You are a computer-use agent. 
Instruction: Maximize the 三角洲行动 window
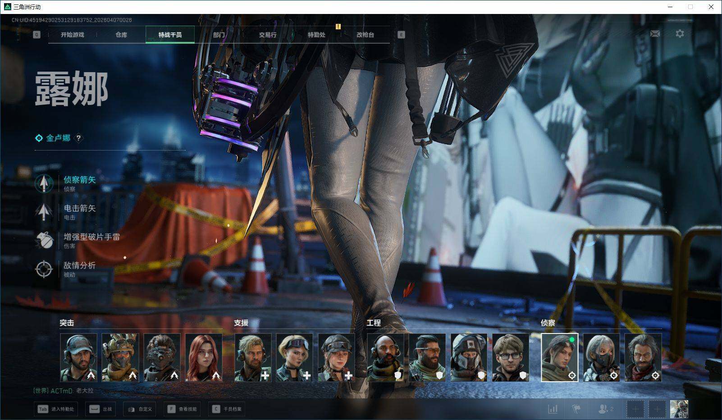tap(690, 7)
